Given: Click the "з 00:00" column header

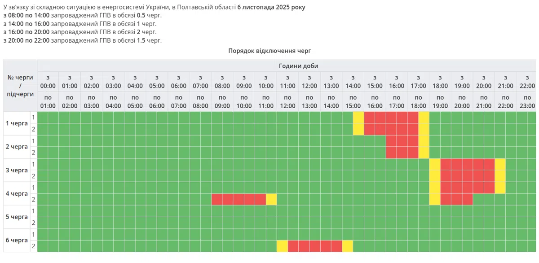Looking at the screenshot, I should [x=48, y=82].
